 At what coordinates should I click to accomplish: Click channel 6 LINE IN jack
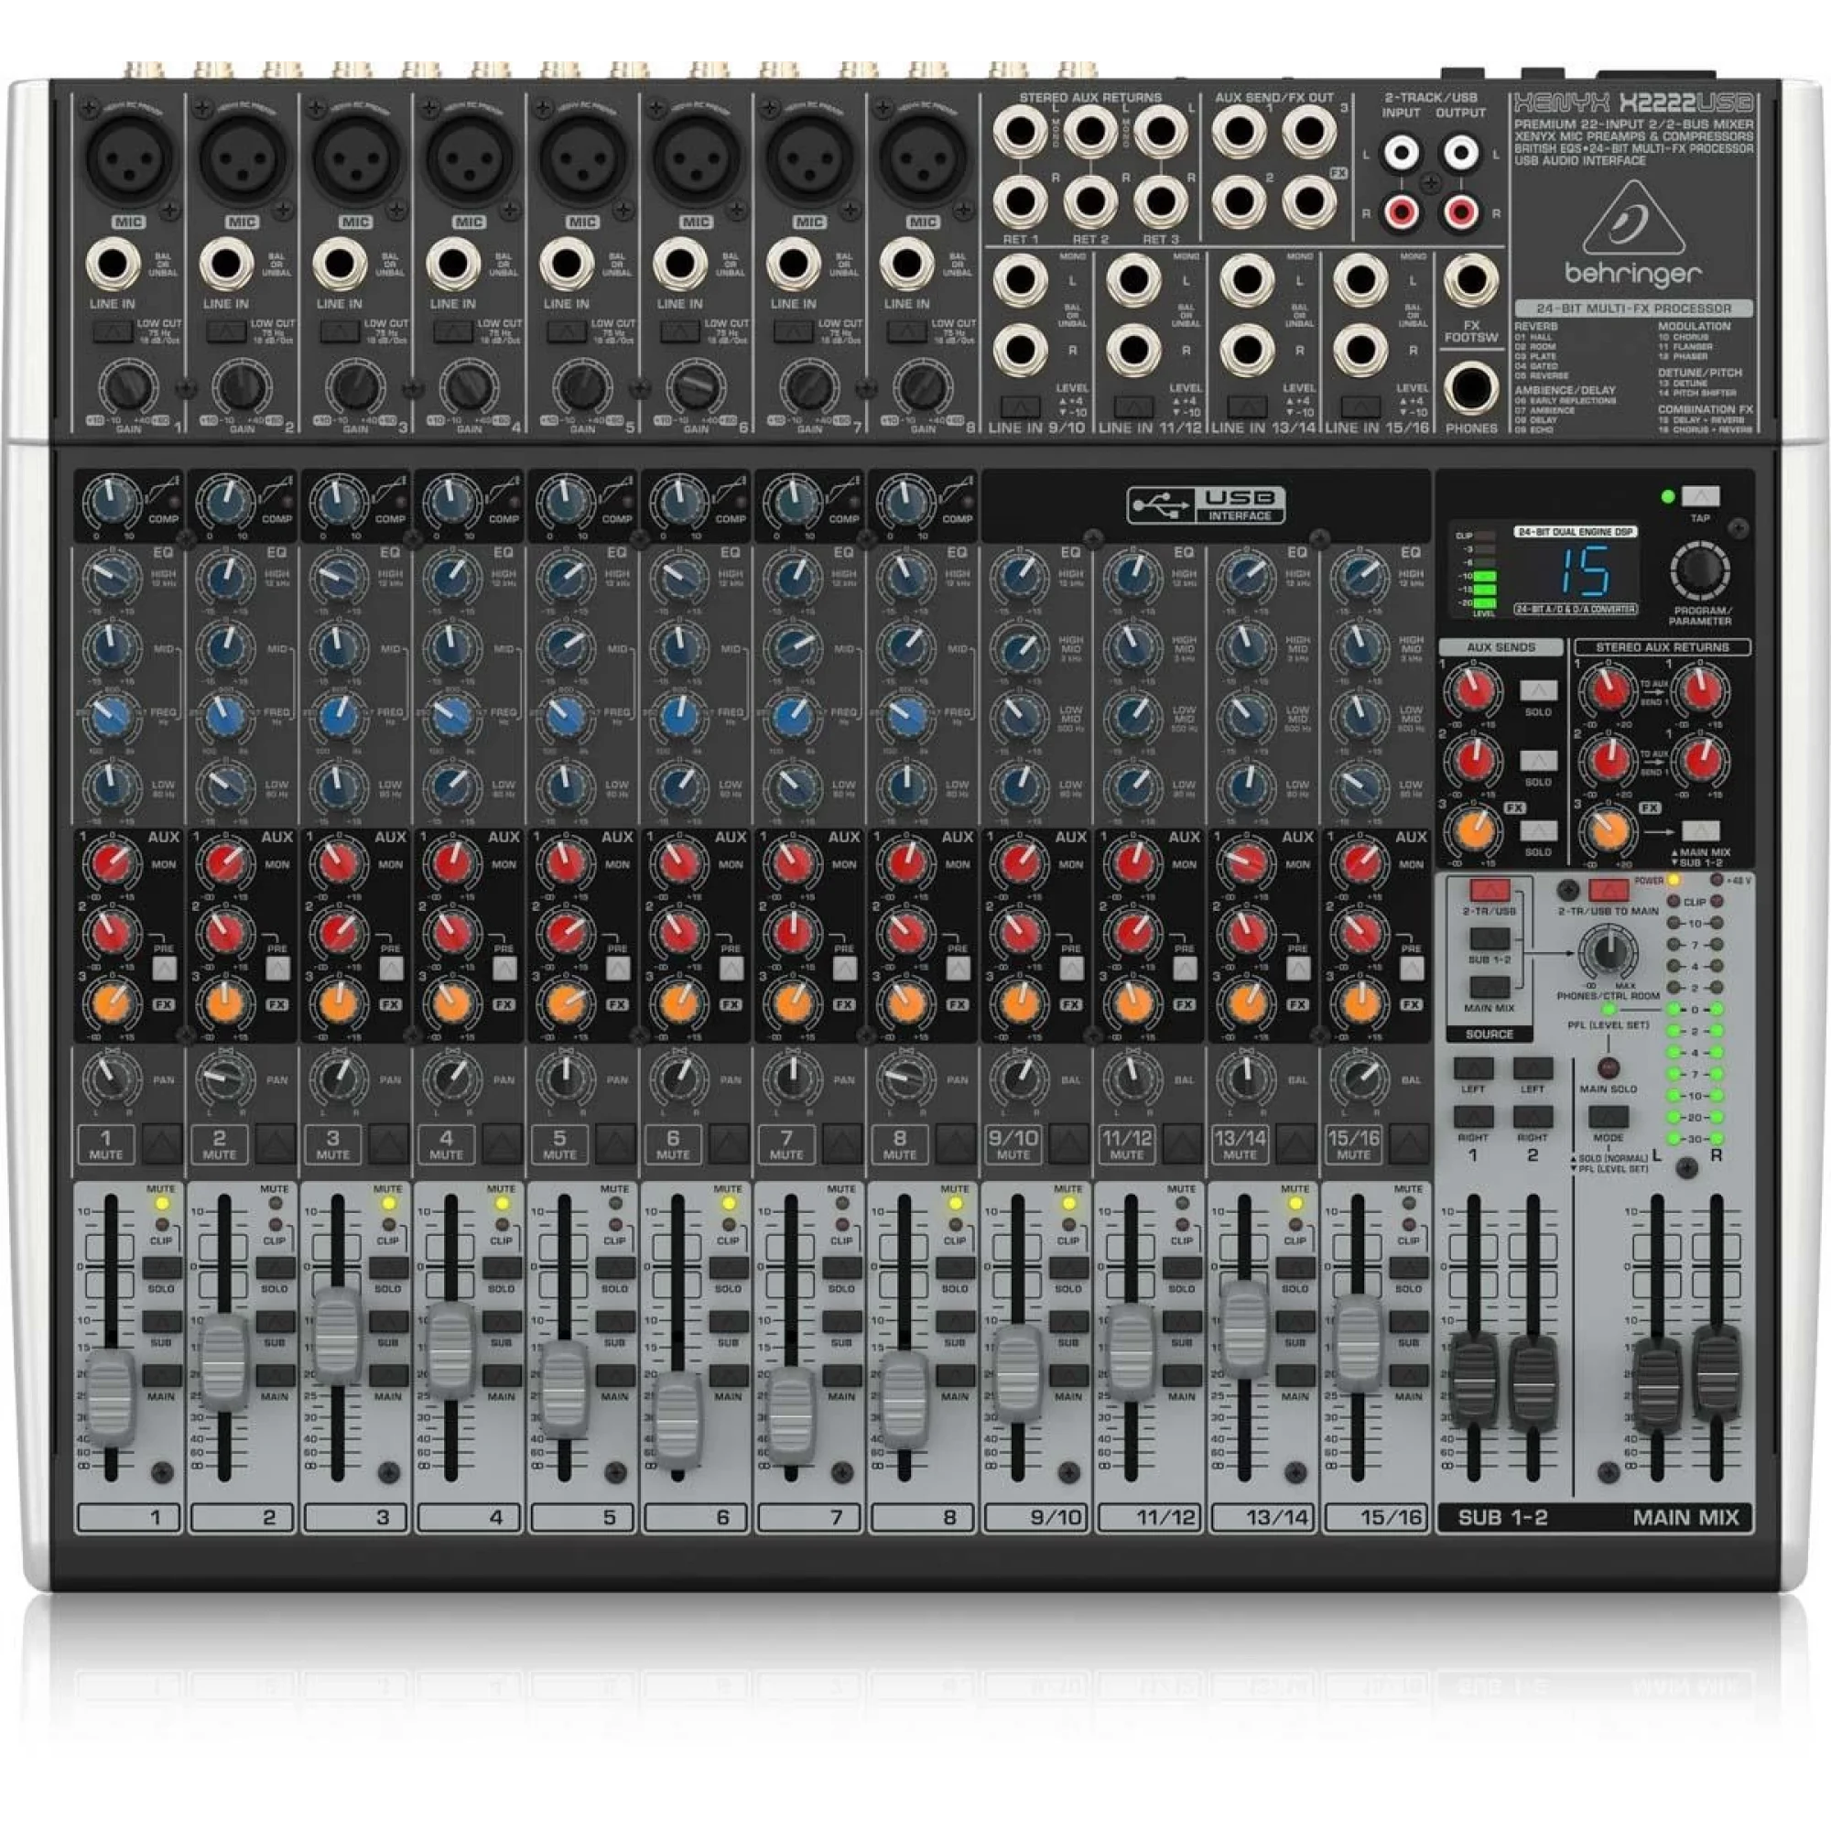[679, 265]
